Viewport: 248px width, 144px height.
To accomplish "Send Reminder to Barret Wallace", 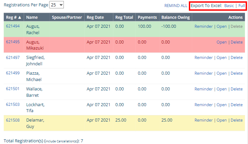I will (x=204, y=89).
